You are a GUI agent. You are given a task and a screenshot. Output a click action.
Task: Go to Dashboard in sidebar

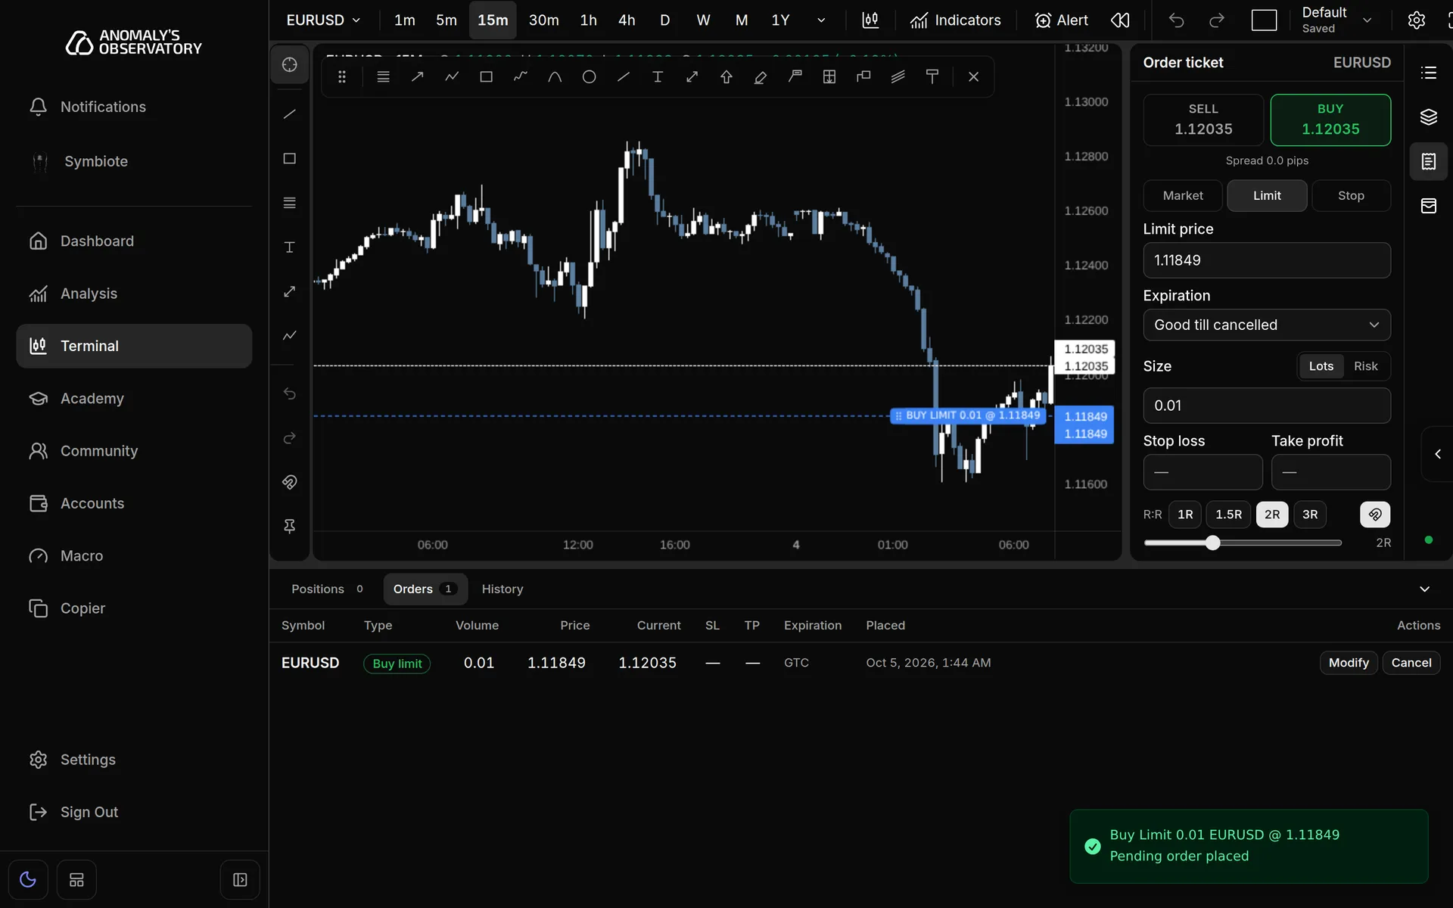click(x=134, y=241)
